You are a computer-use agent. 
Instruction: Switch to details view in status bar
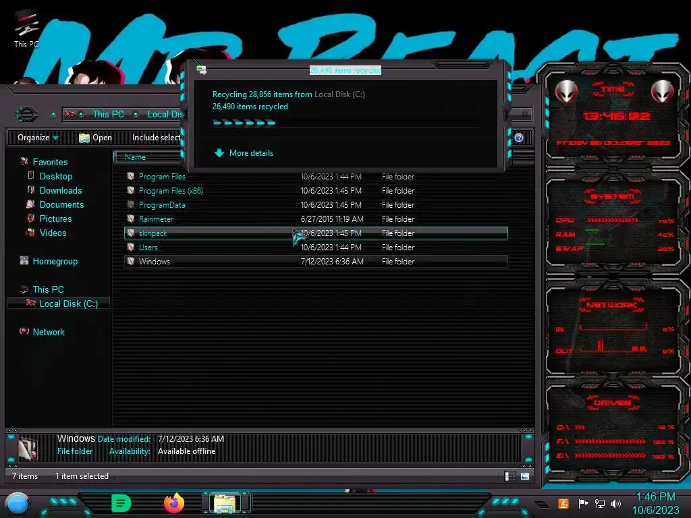click(509, 476)
